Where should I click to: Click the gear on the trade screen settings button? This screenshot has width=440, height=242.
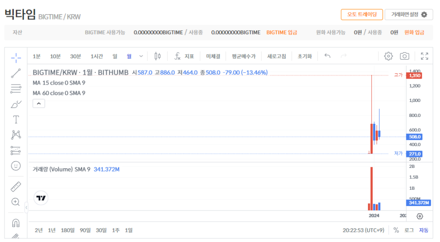point(425,15)
